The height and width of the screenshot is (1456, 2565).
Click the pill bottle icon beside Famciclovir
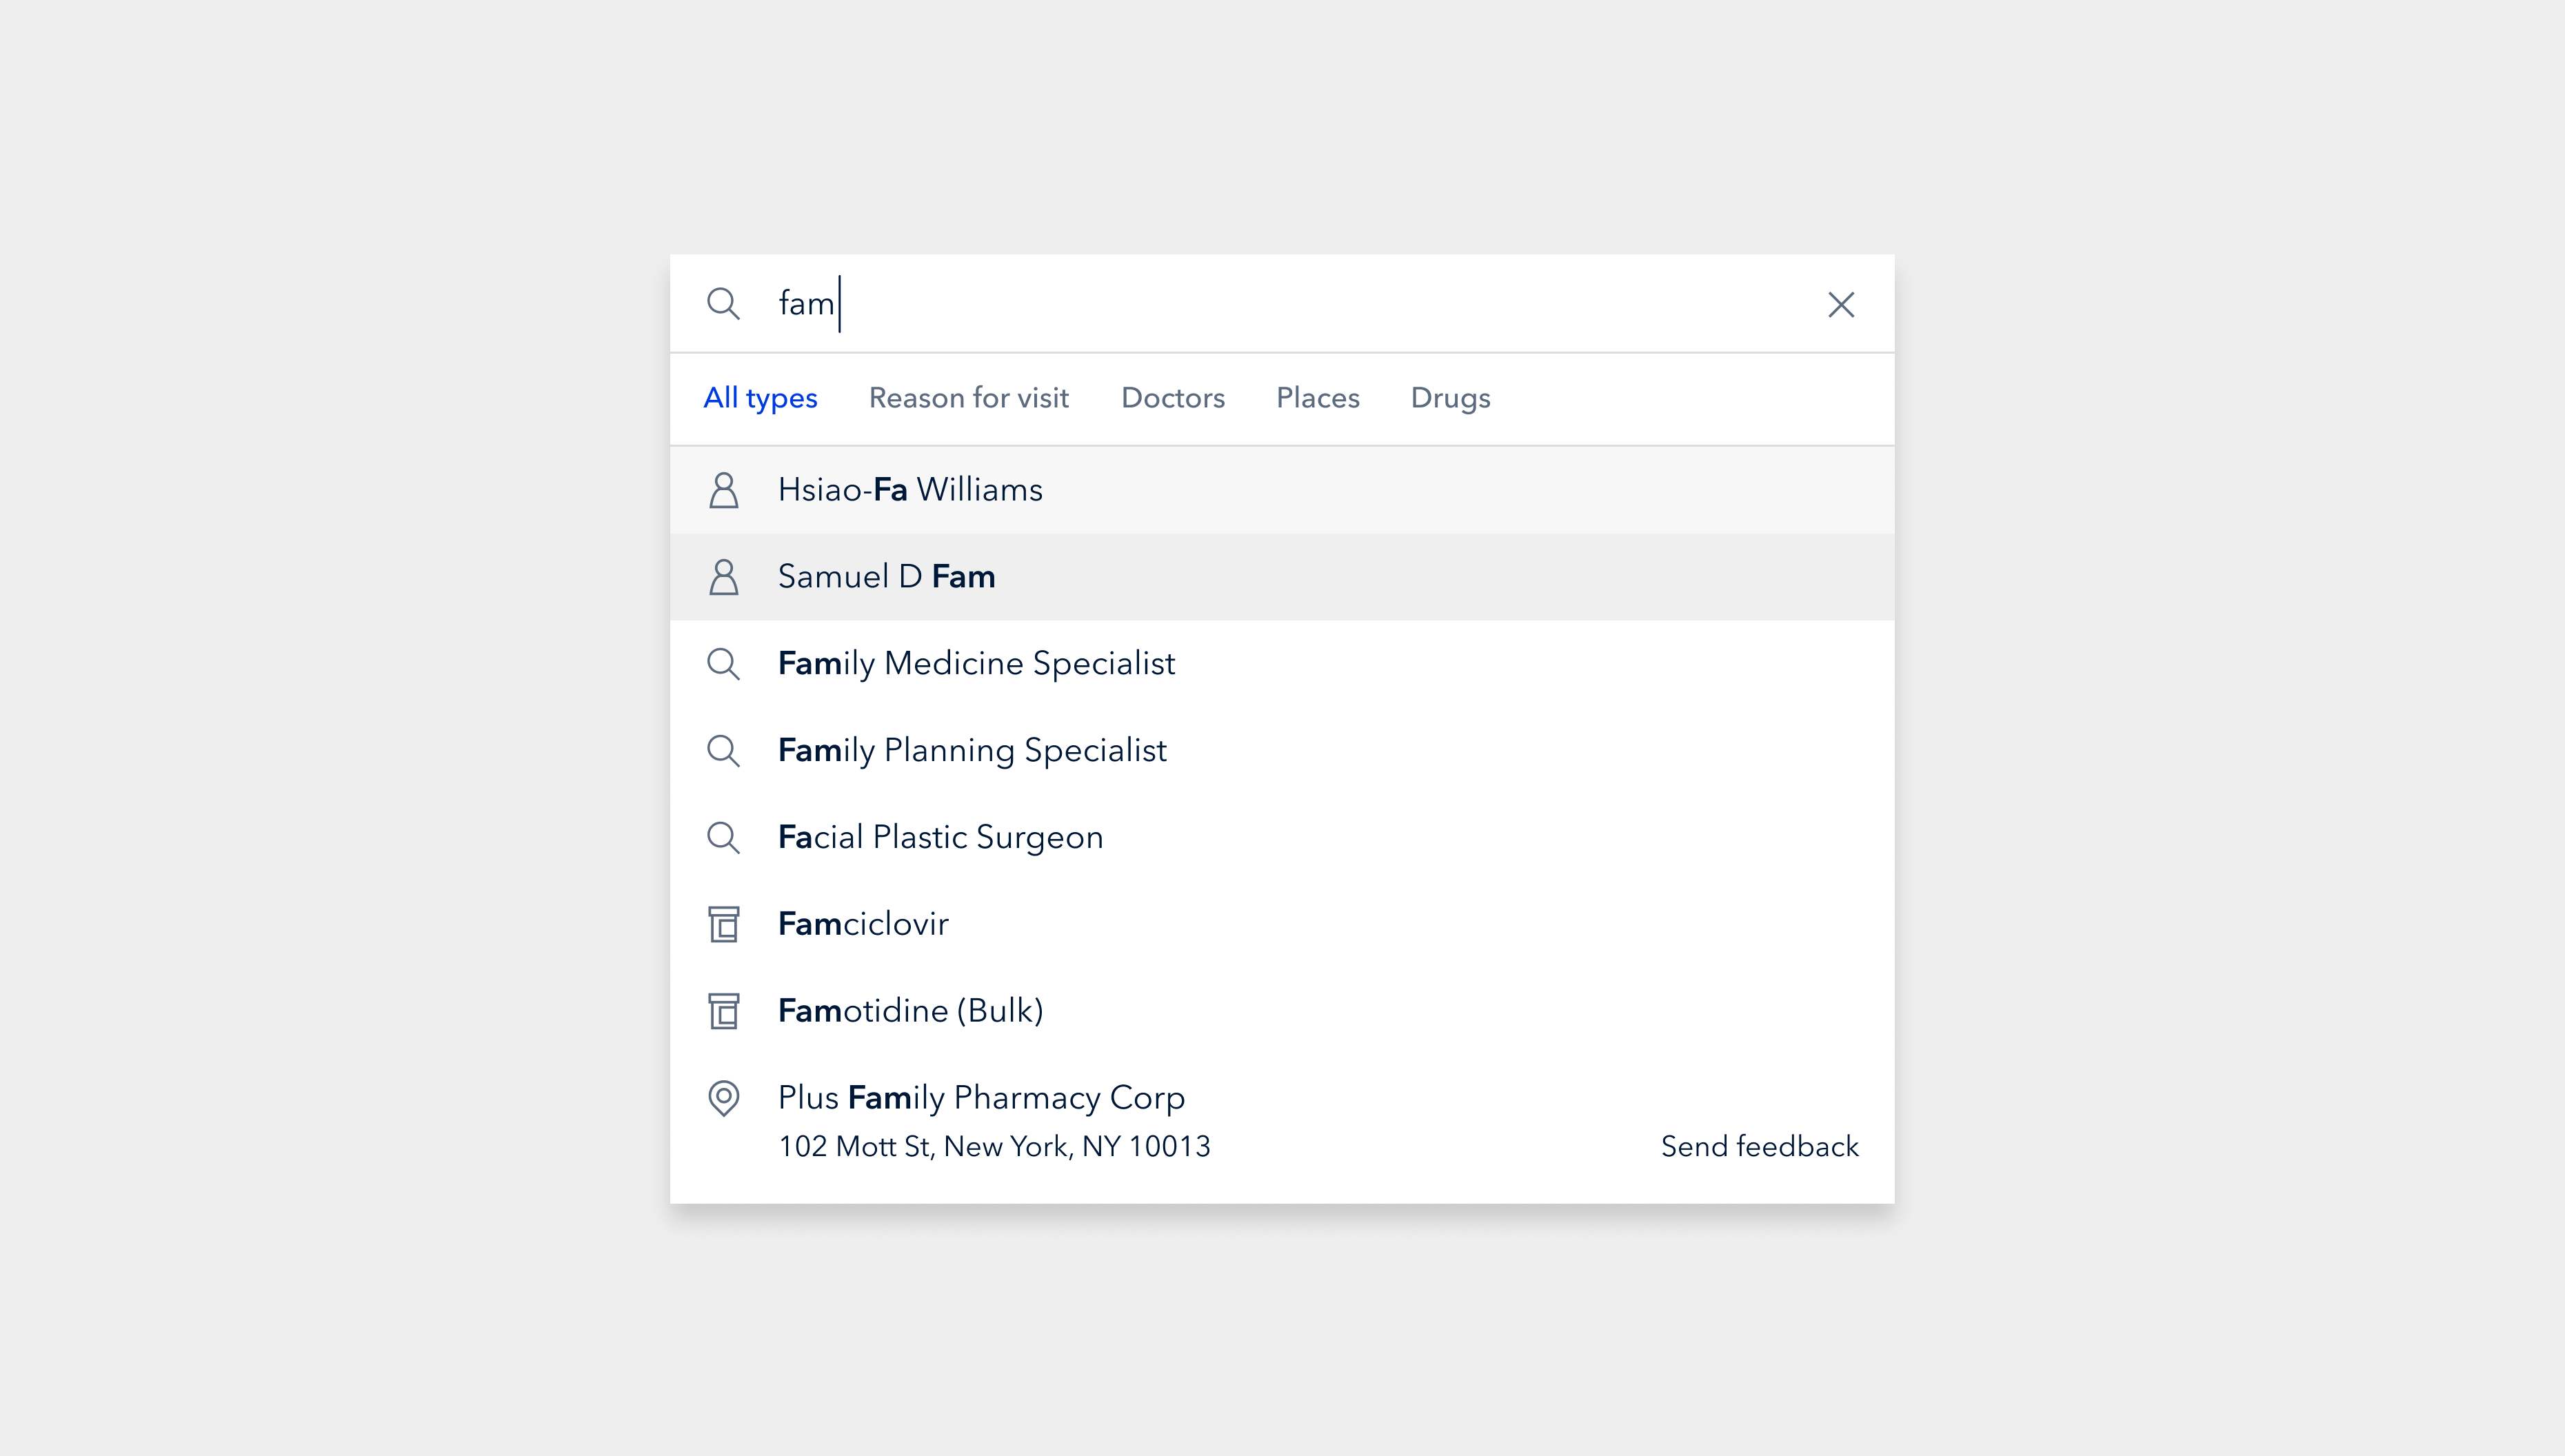[723, 924]
